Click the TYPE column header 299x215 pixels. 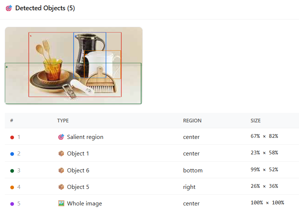coord(63,121)
